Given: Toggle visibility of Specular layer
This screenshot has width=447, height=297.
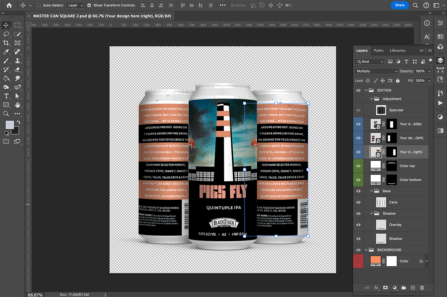Looking at the screenshot, I should pos(358,110).
